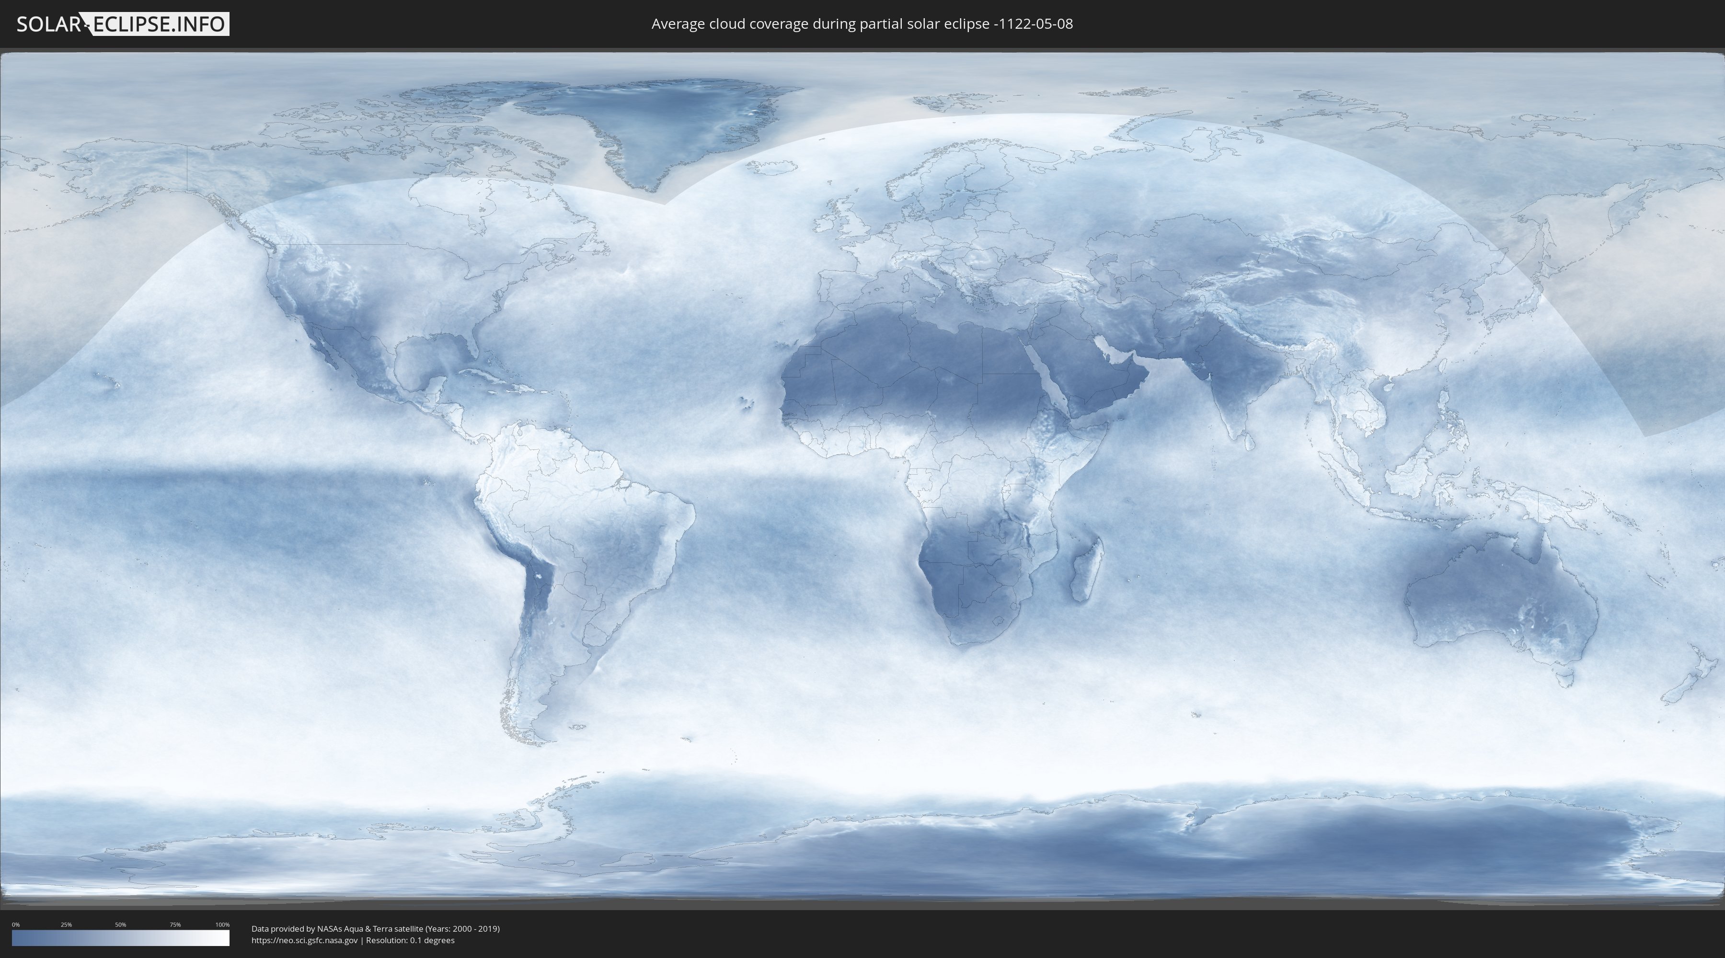
Task: Click the 0% legend label
Action: coord(15,924)
